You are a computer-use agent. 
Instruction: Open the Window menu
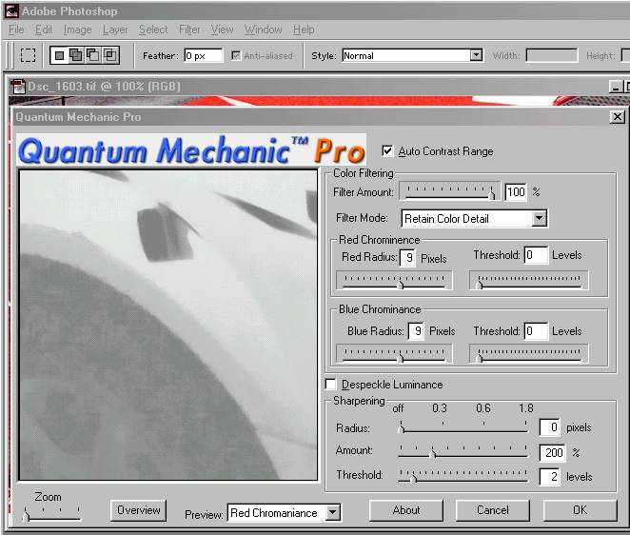pyautogui.click(x=264, y=30)
